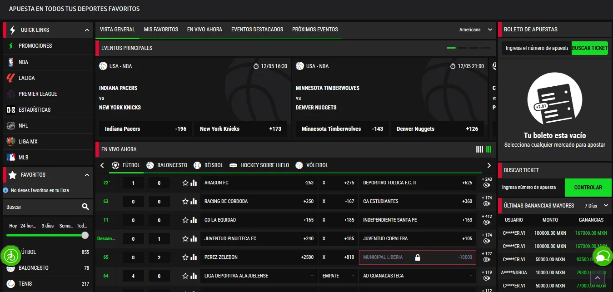Click the betting slip number input field

point(537,48)
